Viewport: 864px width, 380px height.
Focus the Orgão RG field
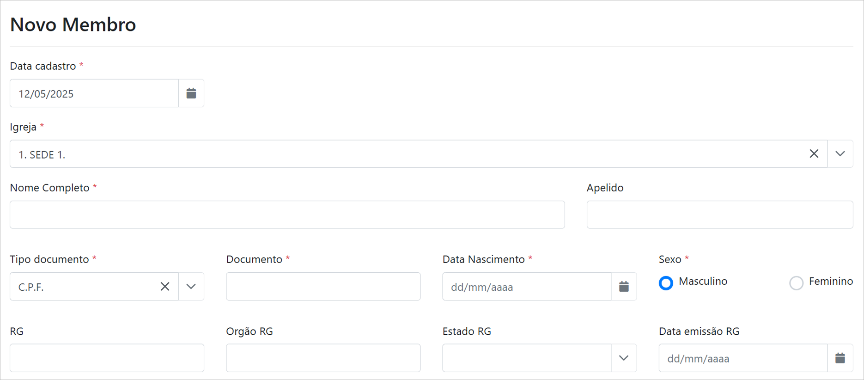323,358
